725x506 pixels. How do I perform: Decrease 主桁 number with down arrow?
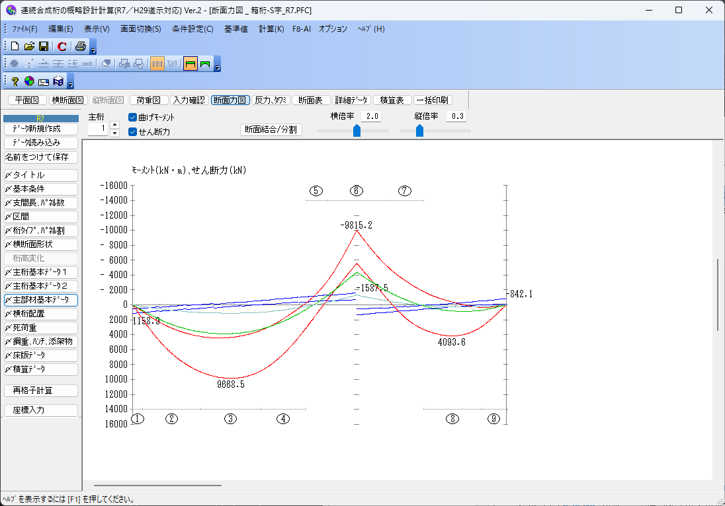(115, 133)
